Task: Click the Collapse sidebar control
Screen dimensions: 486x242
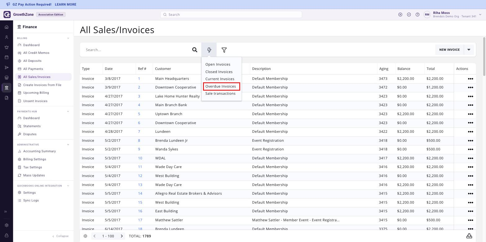Action: pos(60,236)
